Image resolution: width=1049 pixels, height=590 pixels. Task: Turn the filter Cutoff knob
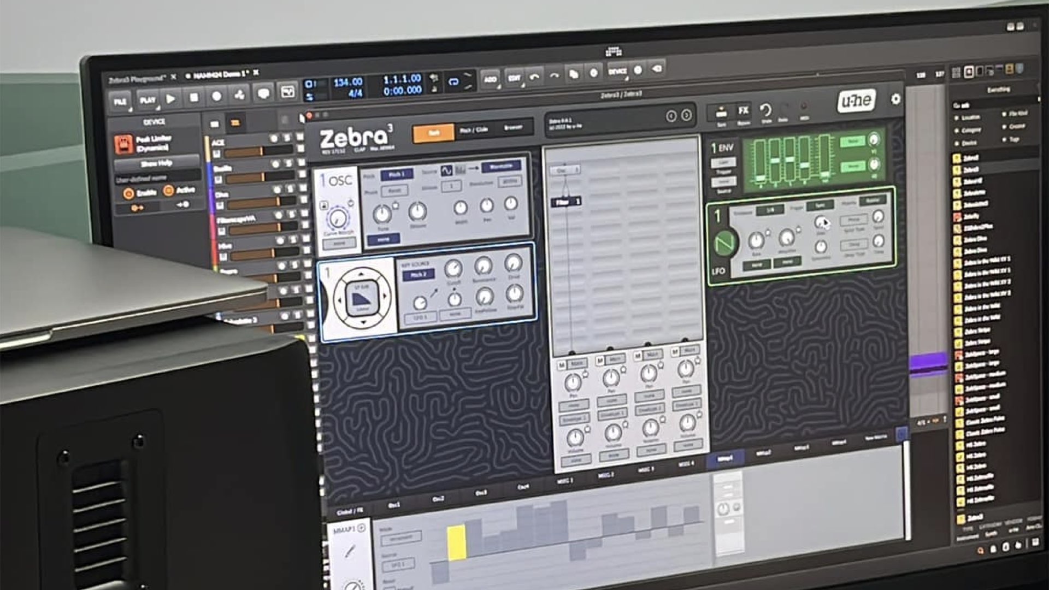click(453, 269)
